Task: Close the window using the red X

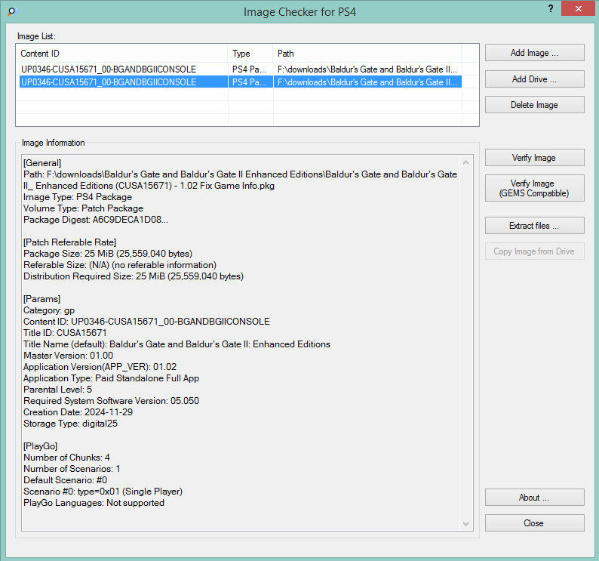Action: pos(579,8)
